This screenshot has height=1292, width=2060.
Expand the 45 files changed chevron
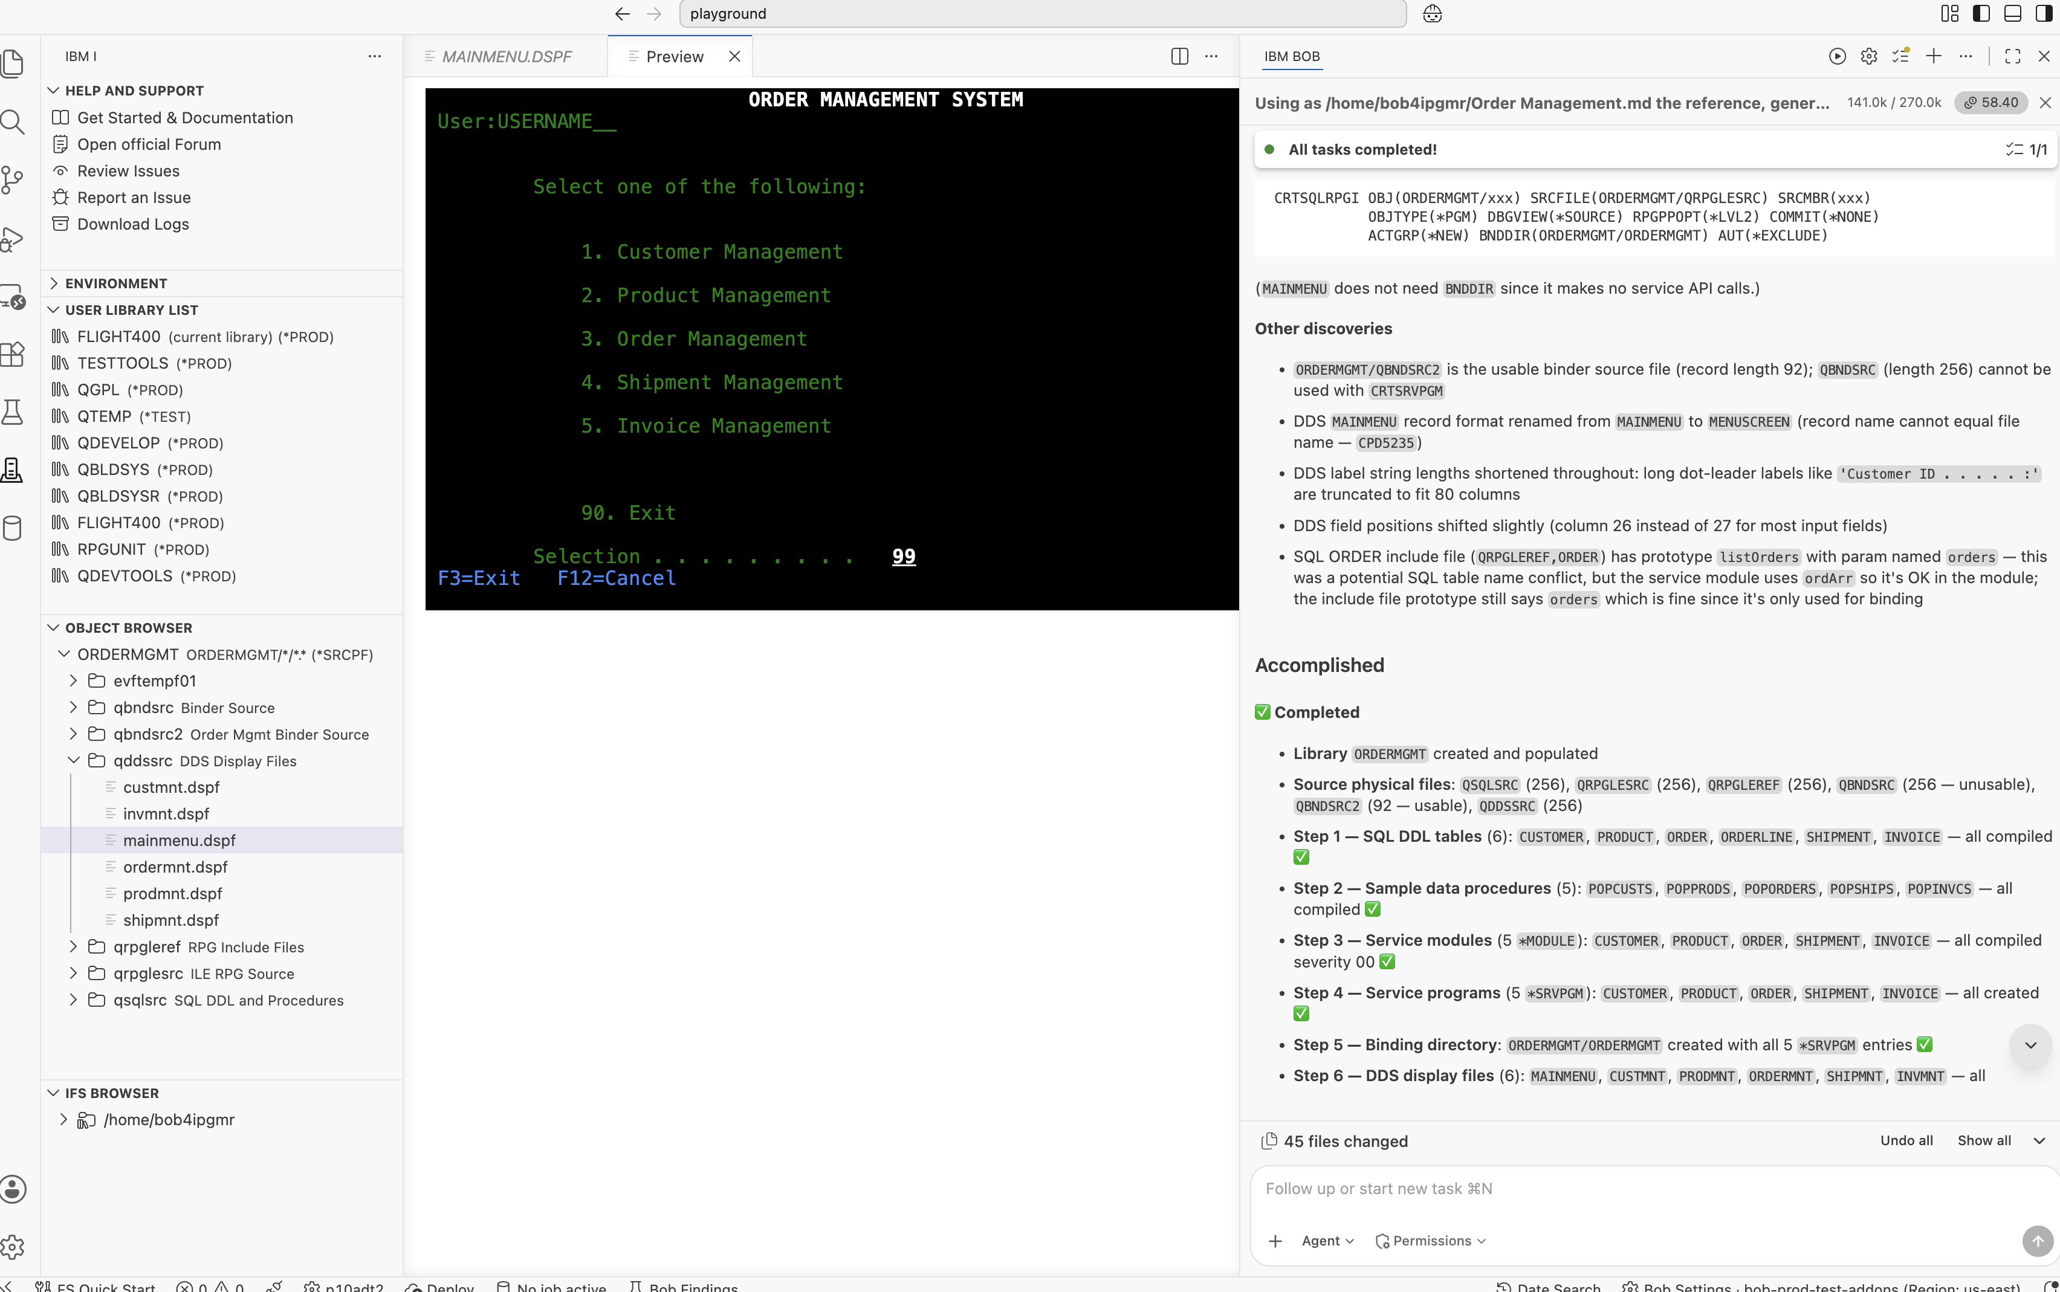pos(2039,1141)
